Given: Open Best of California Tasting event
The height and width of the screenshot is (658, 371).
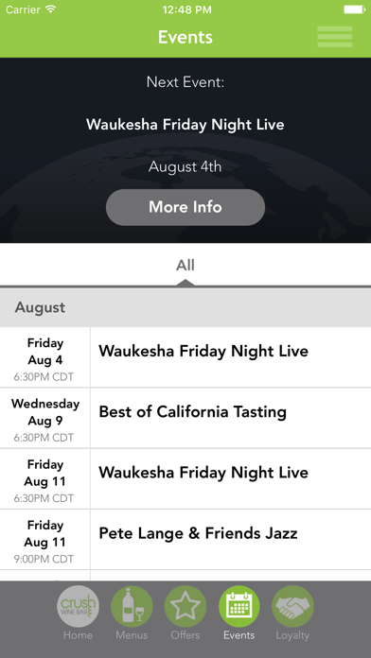Looking at the screenshot, I should click(185, 418).
